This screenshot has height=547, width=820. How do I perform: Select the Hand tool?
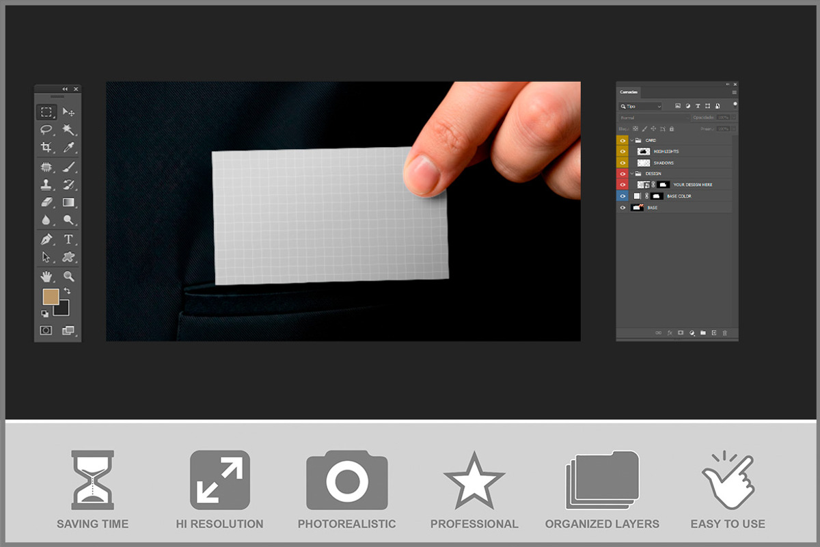[x=46, y=276]
